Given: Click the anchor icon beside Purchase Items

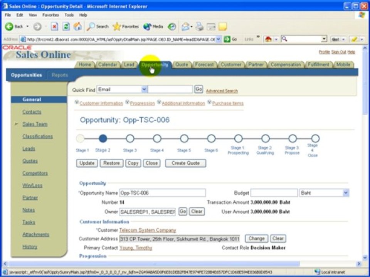Looking at the screenshot, I should point(209,102).
